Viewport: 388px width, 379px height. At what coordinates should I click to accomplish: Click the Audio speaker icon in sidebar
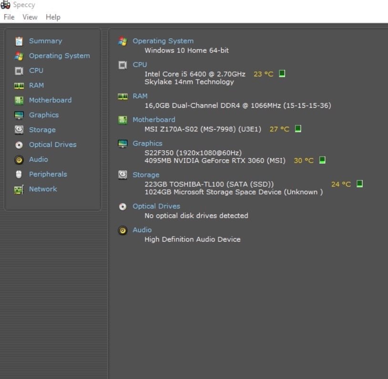(x=19, y=160)
